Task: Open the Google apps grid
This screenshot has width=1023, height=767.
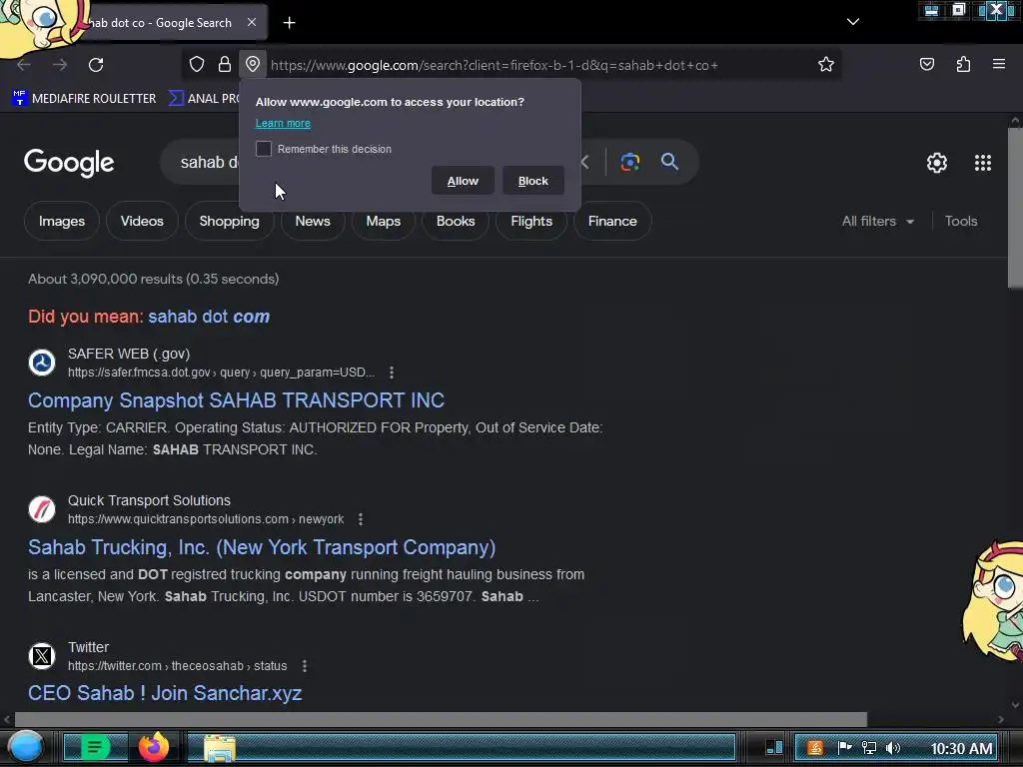Action: 983,163
